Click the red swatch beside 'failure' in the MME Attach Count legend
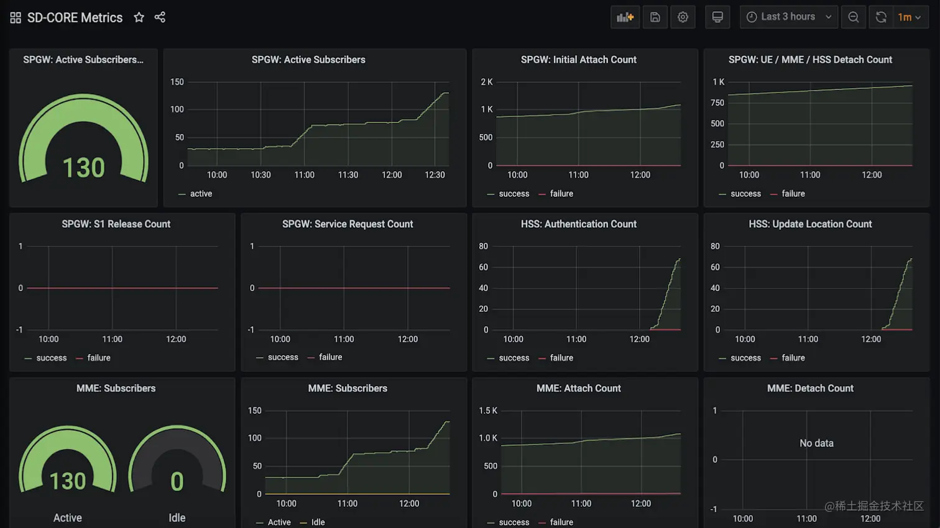This screenshot has height=528, width=940. point(541,523)
